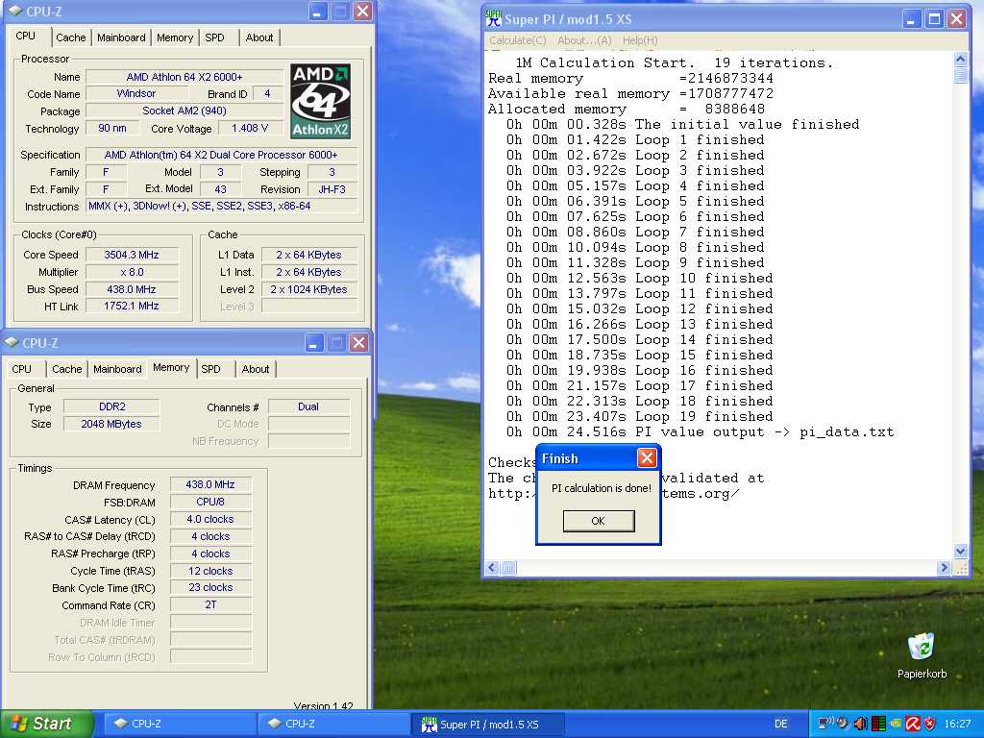Click the Cycle Time (tRAS) value 12 clocks
The height and width of the screenshot is (738, 984).
210,571
